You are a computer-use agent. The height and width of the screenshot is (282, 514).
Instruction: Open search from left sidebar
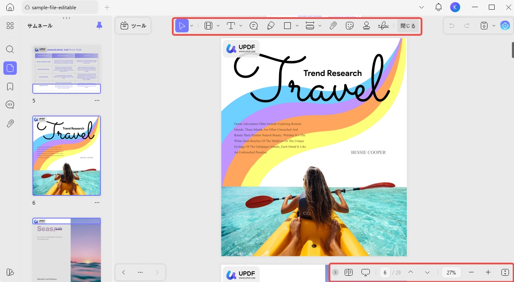10,49
